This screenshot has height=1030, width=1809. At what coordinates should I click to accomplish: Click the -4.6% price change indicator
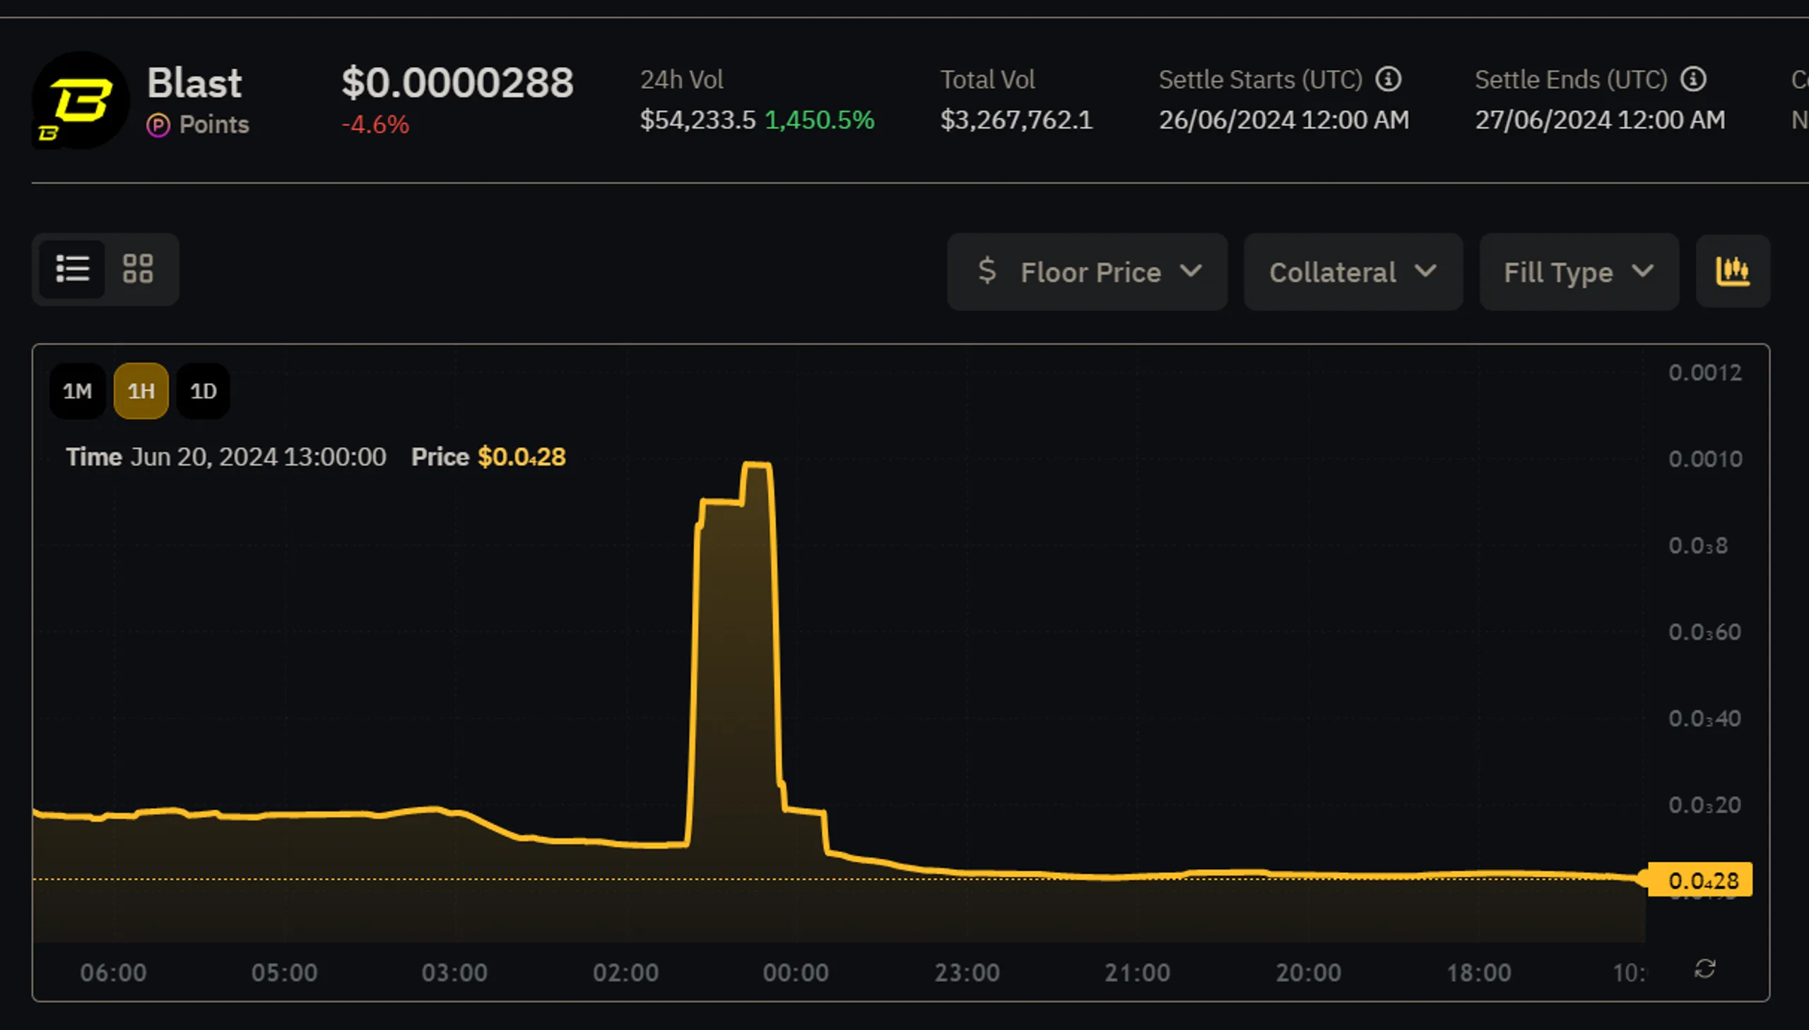tap(375, 124)
